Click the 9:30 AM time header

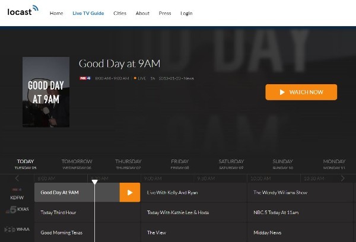206,179
